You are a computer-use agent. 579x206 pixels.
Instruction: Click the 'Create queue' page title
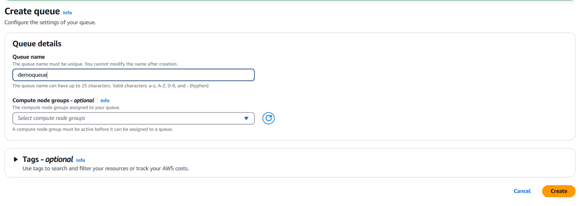click(x=32, y=12)
